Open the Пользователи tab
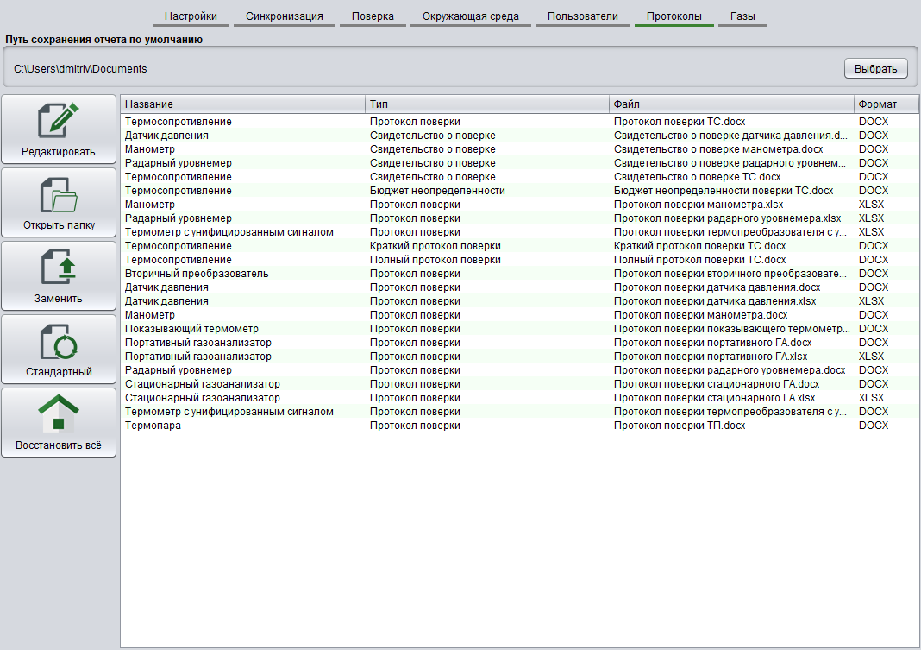 (582, 16)
